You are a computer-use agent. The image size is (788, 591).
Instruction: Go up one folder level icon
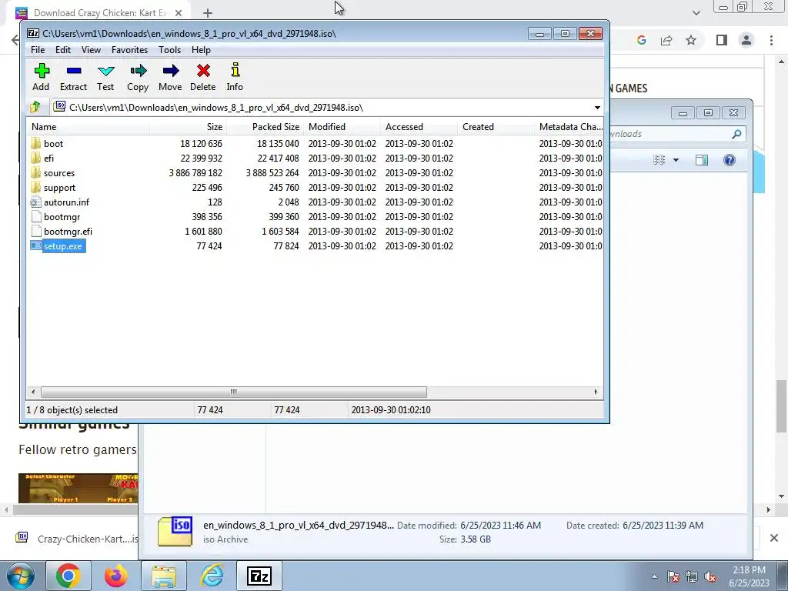[35, 107]
